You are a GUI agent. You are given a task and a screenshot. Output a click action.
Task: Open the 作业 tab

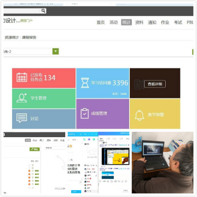[165, 22]
